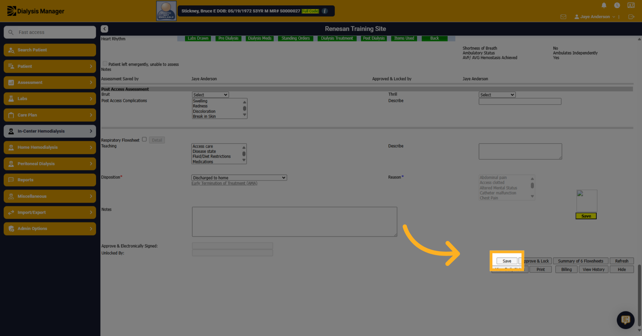The height and width of the screenshot is (336, 642).
Task: Open the Jaye Anderson user menu
Action: pos(595,17)
